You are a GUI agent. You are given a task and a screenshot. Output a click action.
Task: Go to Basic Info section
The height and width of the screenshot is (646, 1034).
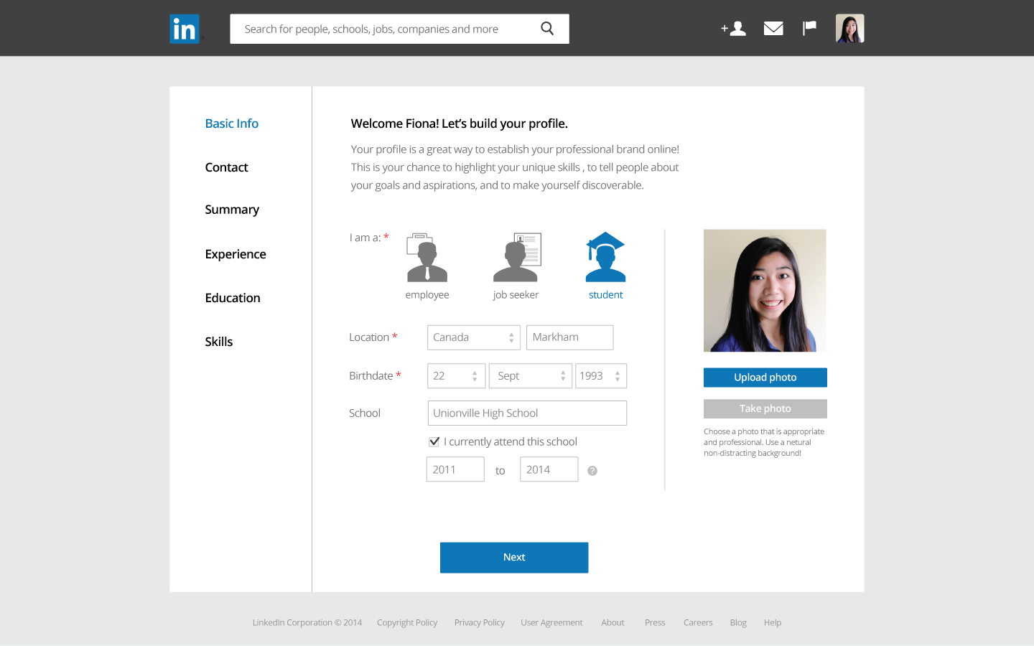[x=232, y=123]
